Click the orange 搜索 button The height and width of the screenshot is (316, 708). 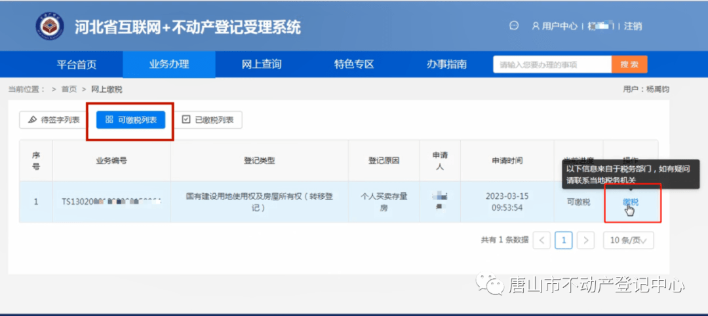[x=629, y=64]
